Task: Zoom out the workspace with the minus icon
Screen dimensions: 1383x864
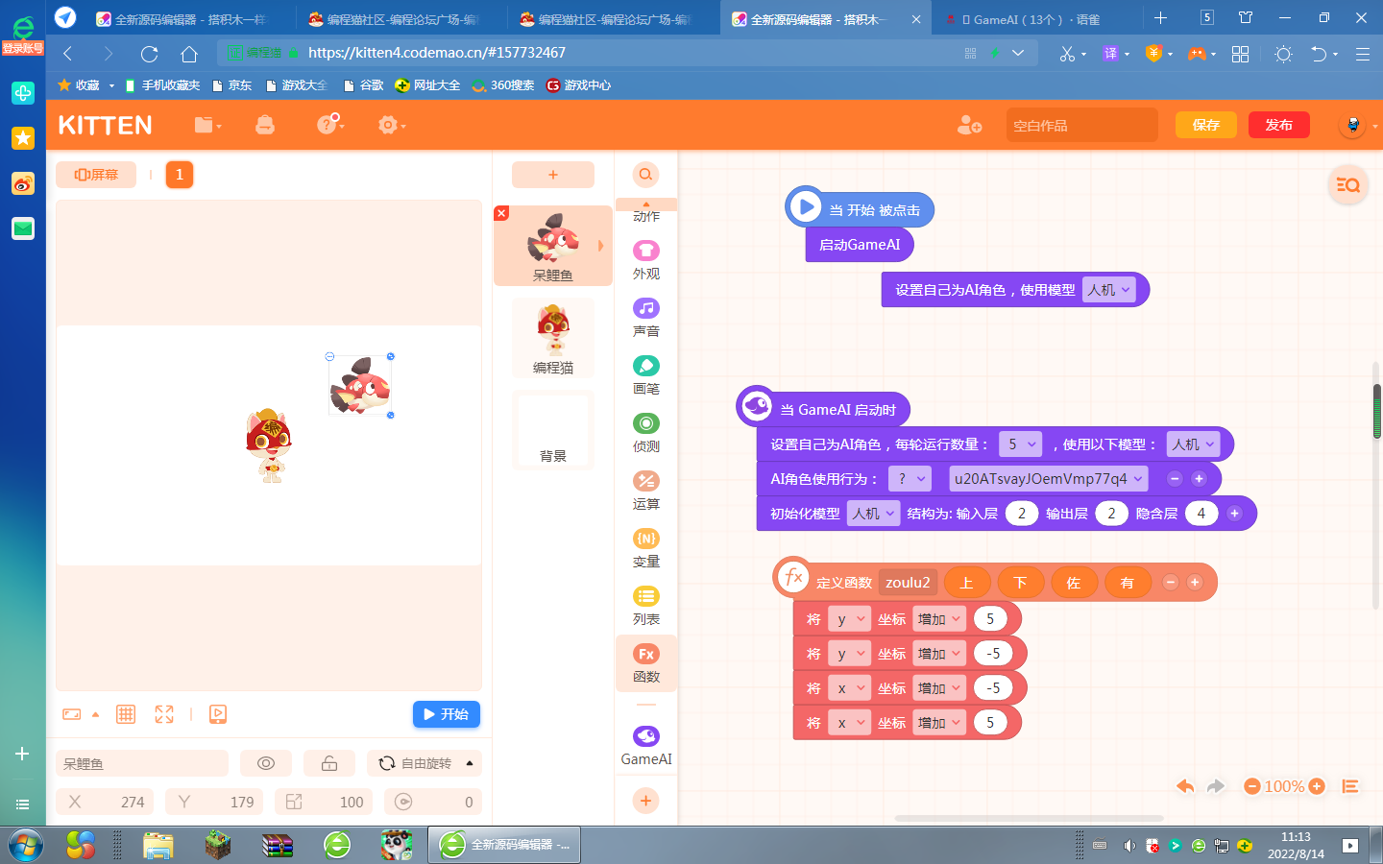Action: coord(1251,786)
